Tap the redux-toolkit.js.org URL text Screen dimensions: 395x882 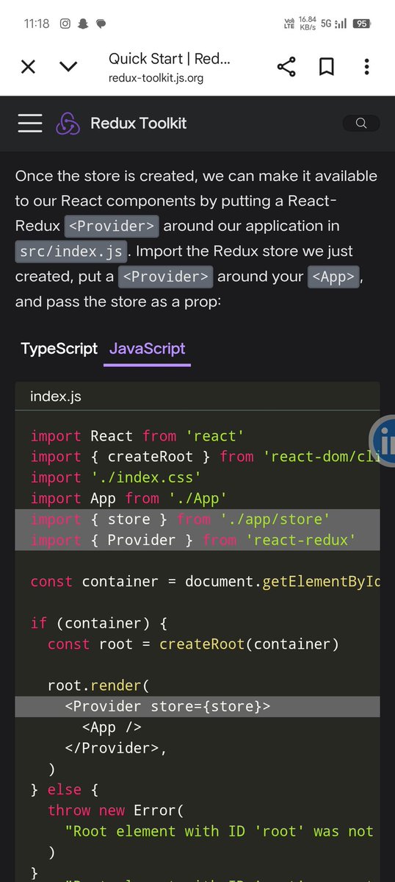(156, 78)
